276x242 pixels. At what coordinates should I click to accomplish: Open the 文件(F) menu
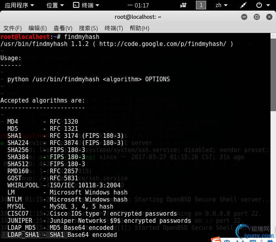[13, 28]
